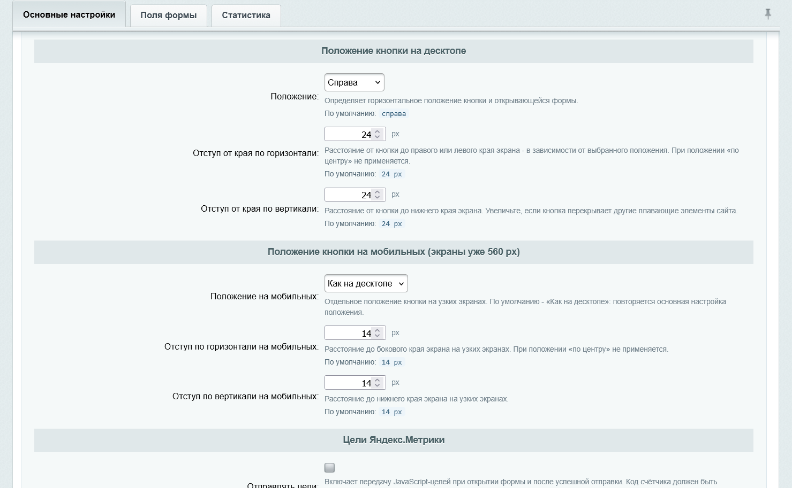Click the Положение кнопки на десктопе section header

coord(394,51)
